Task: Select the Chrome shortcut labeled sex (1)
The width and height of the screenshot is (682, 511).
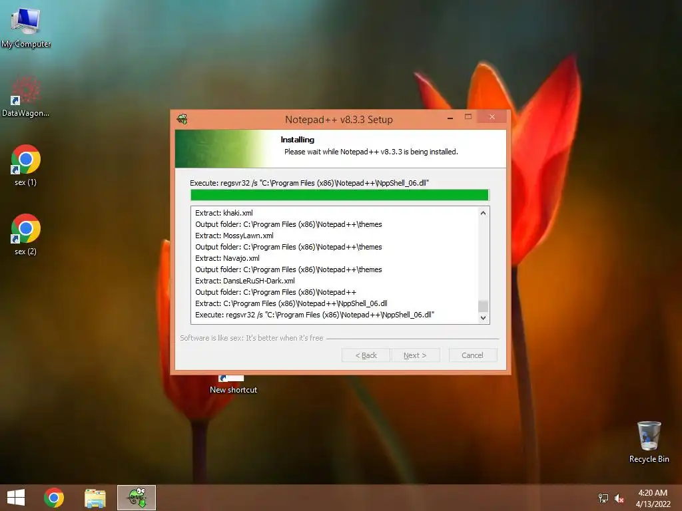Action: pyautogui.click(x=26, y=166)
